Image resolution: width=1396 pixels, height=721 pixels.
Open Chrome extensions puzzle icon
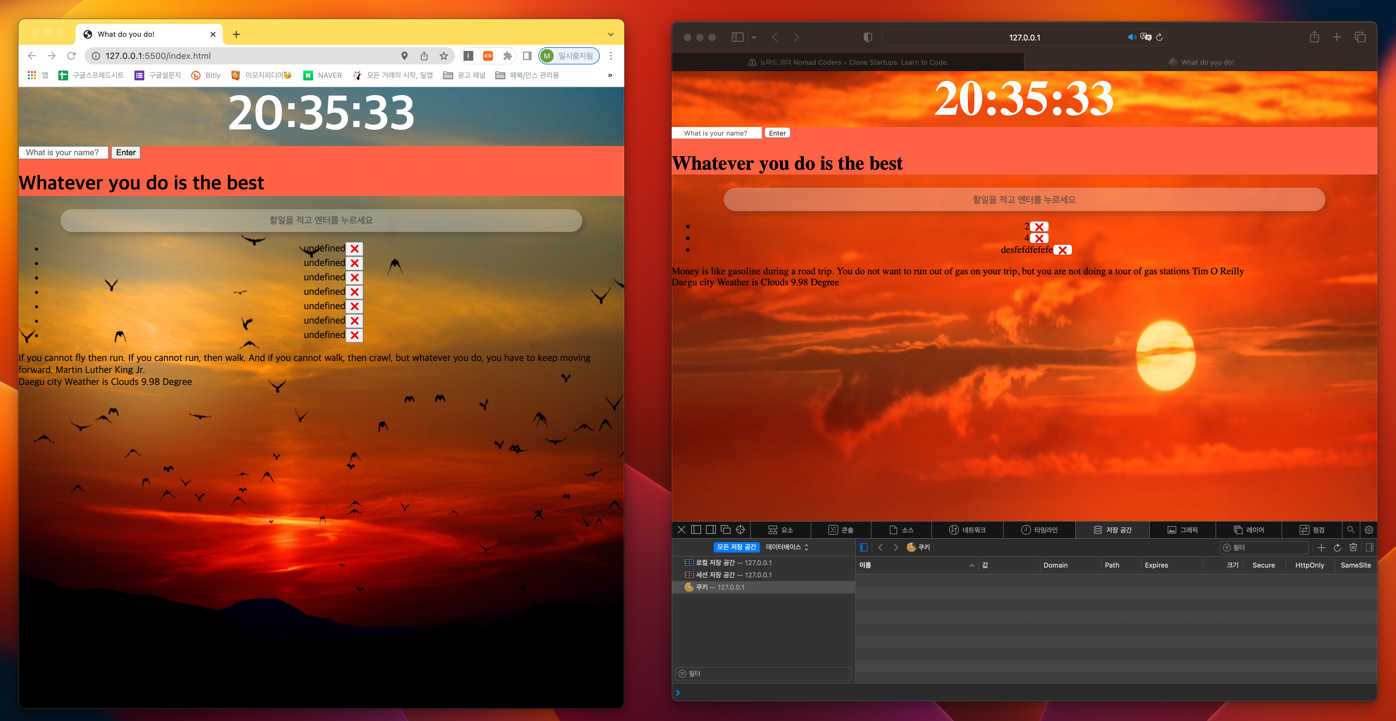507,56
